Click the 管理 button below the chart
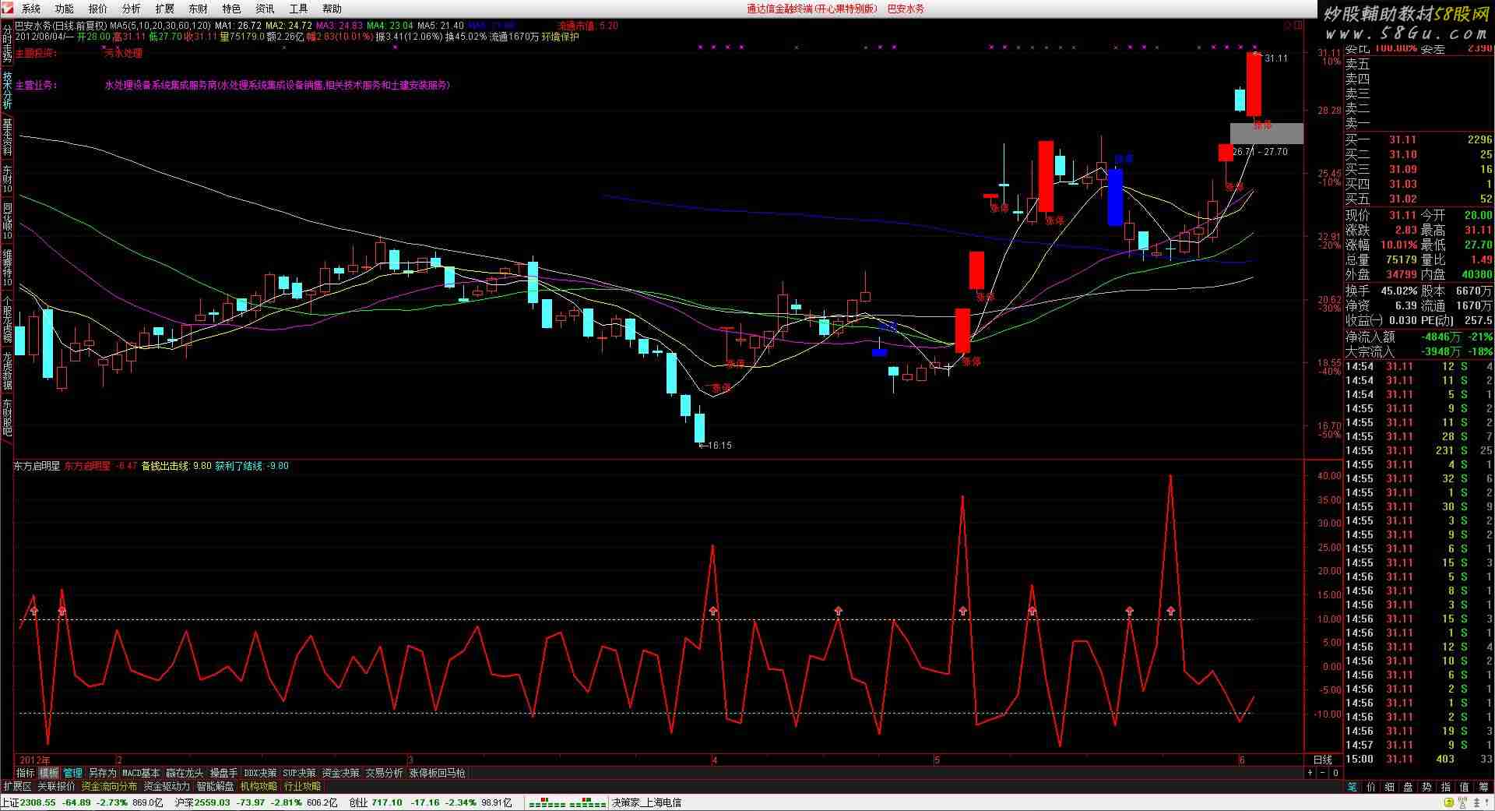 pyautogui.click(x=72, y=773)
